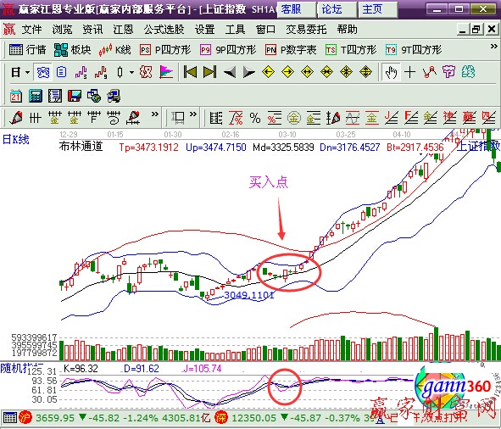Click the notes list icon beside calculator
This screenshot has height=429, width=501.
pos(55,96)
